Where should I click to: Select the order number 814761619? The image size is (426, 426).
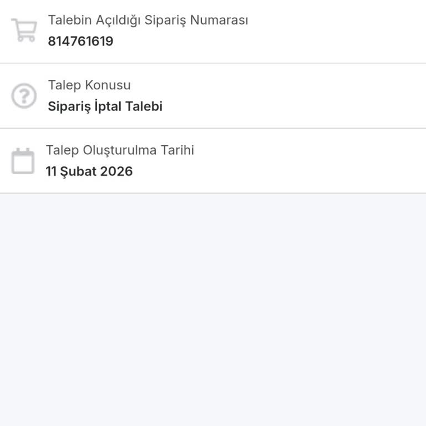(x=80, y=42)
